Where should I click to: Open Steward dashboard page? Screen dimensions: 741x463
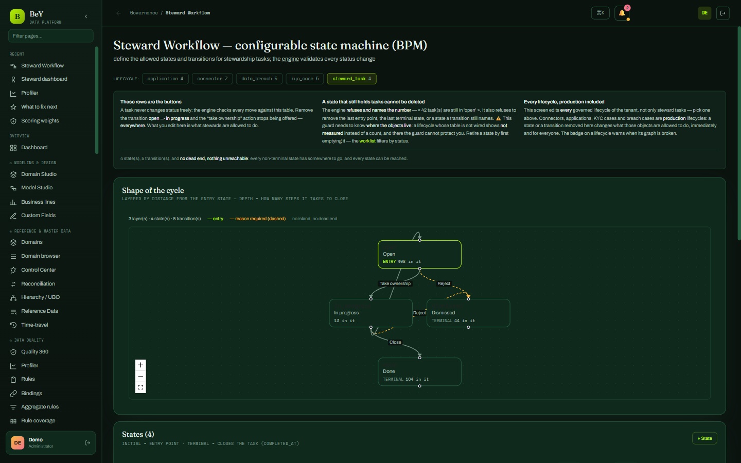(44, 79)
